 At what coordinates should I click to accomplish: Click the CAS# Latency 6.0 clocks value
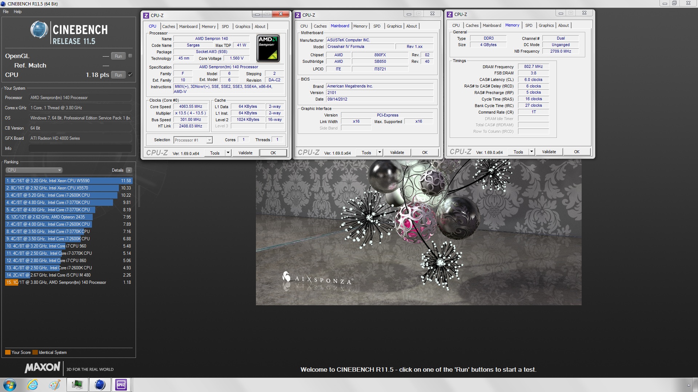click(x=533, y=80)
